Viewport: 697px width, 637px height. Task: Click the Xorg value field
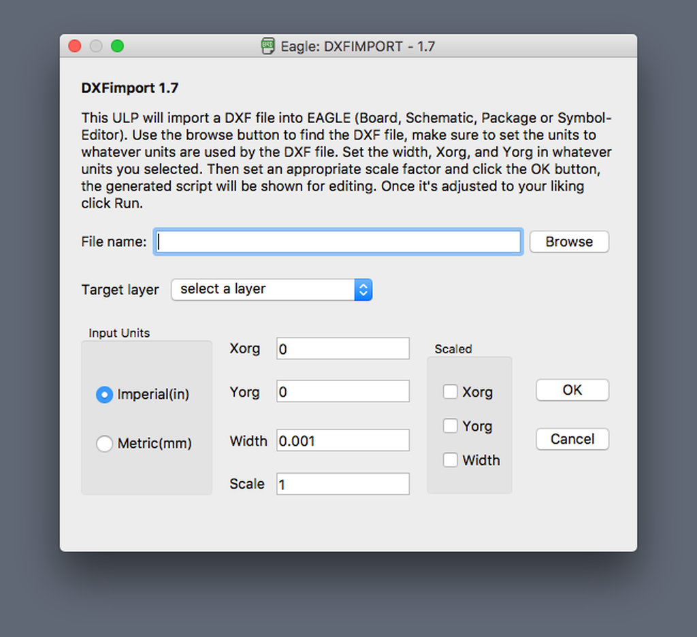(x=343, y=348)
